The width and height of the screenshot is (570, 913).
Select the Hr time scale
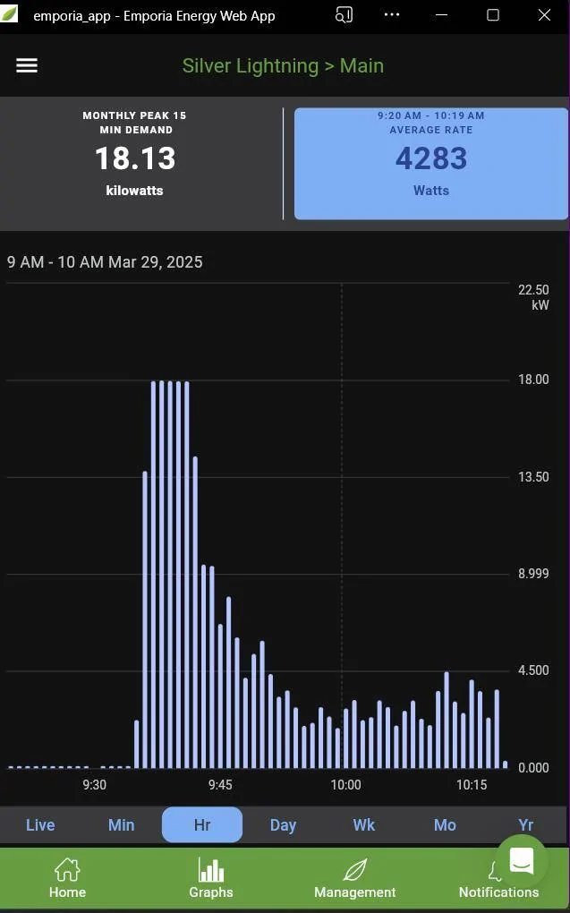(202, 824)
